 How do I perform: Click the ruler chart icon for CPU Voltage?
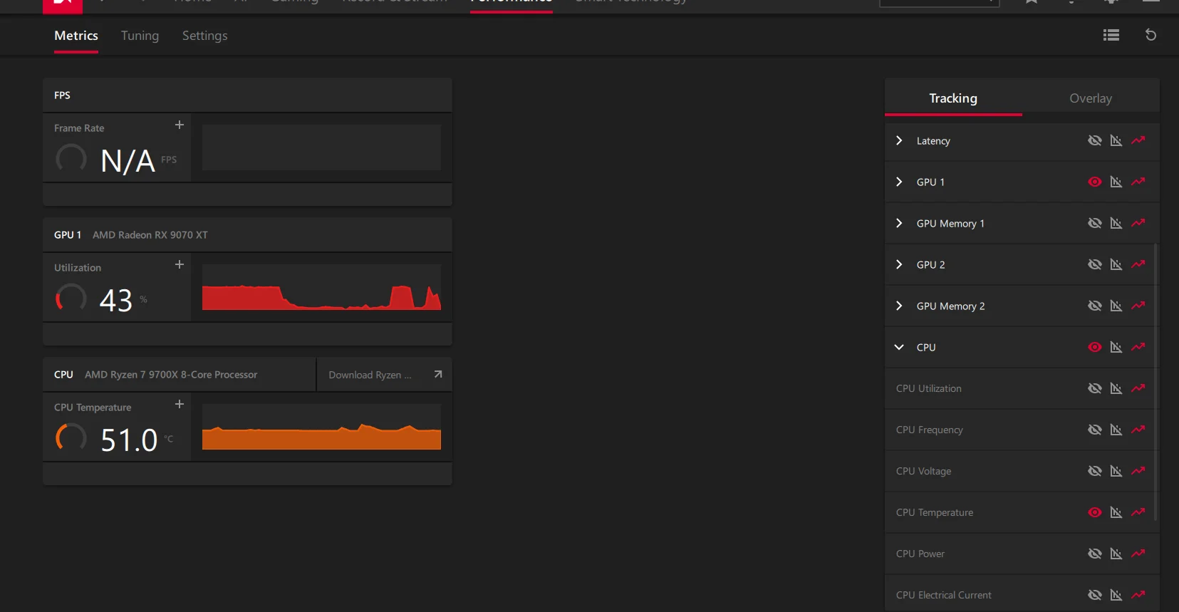(1116, 471)
